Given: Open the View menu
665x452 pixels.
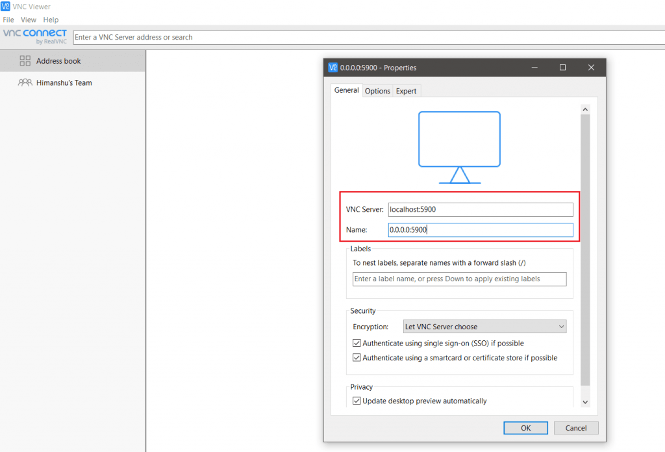Looking at the screenshot, I should 29,19.
